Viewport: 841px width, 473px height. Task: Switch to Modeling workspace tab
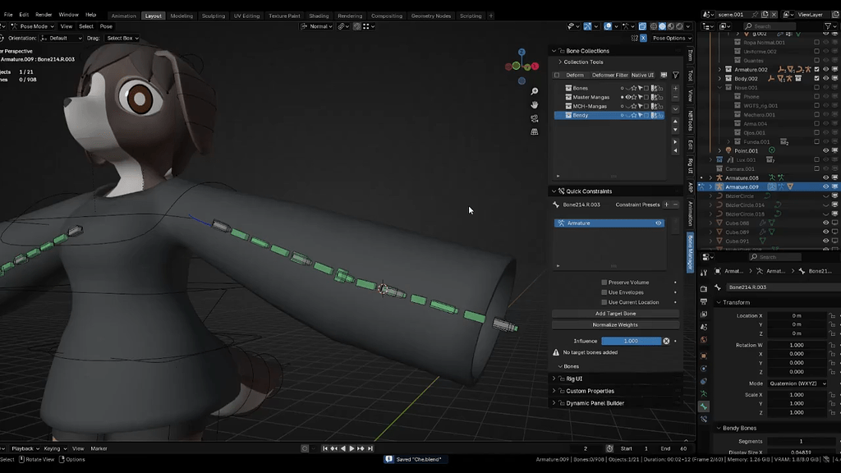pyautogui.click(x=182, y=16)
